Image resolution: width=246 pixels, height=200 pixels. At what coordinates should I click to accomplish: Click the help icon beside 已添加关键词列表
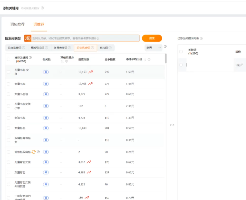pos(201,39)
